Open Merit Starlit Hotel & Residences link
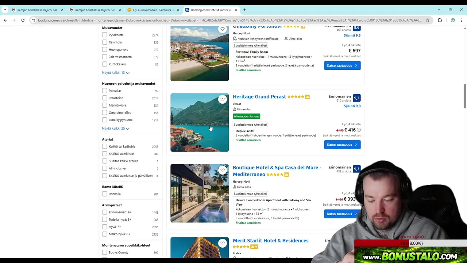 [271, 240]
